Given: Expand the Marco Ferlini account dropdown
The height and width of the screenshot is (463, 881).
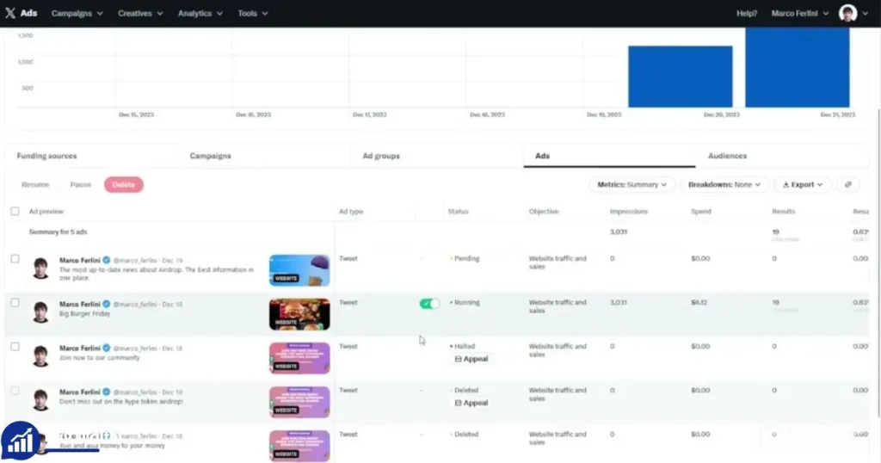Looking at the screenshot, I should pyautogui.click(x=799, y=13).
